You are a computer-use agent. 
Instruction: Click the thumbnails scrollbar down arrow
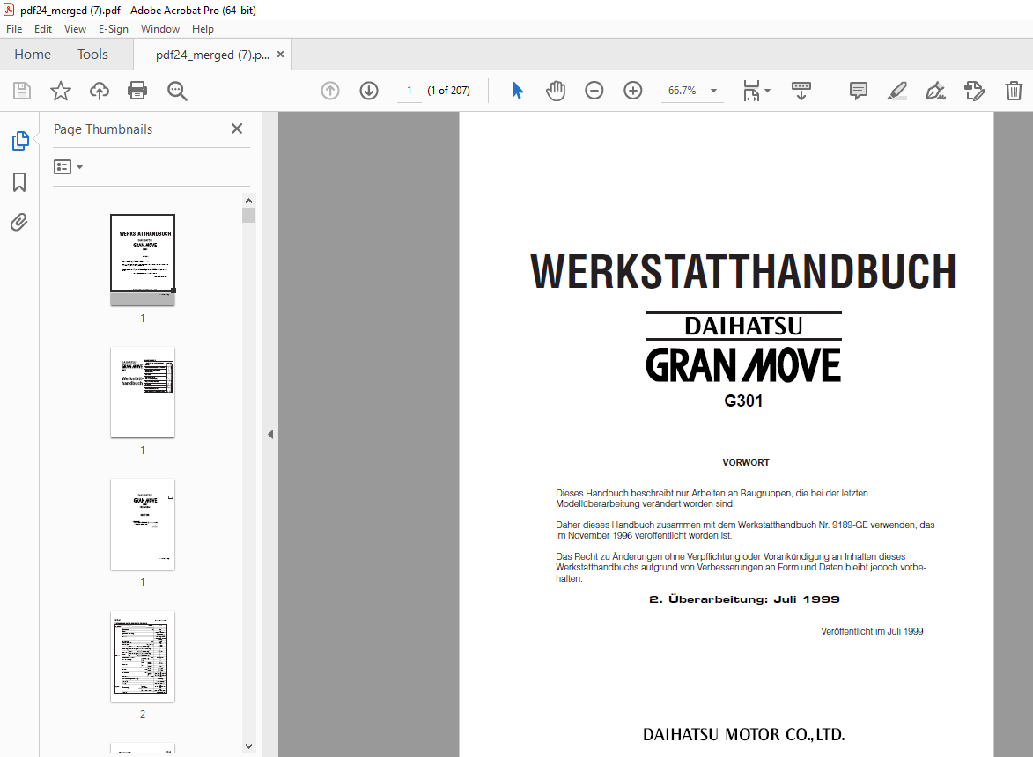[x=248, y=746]
